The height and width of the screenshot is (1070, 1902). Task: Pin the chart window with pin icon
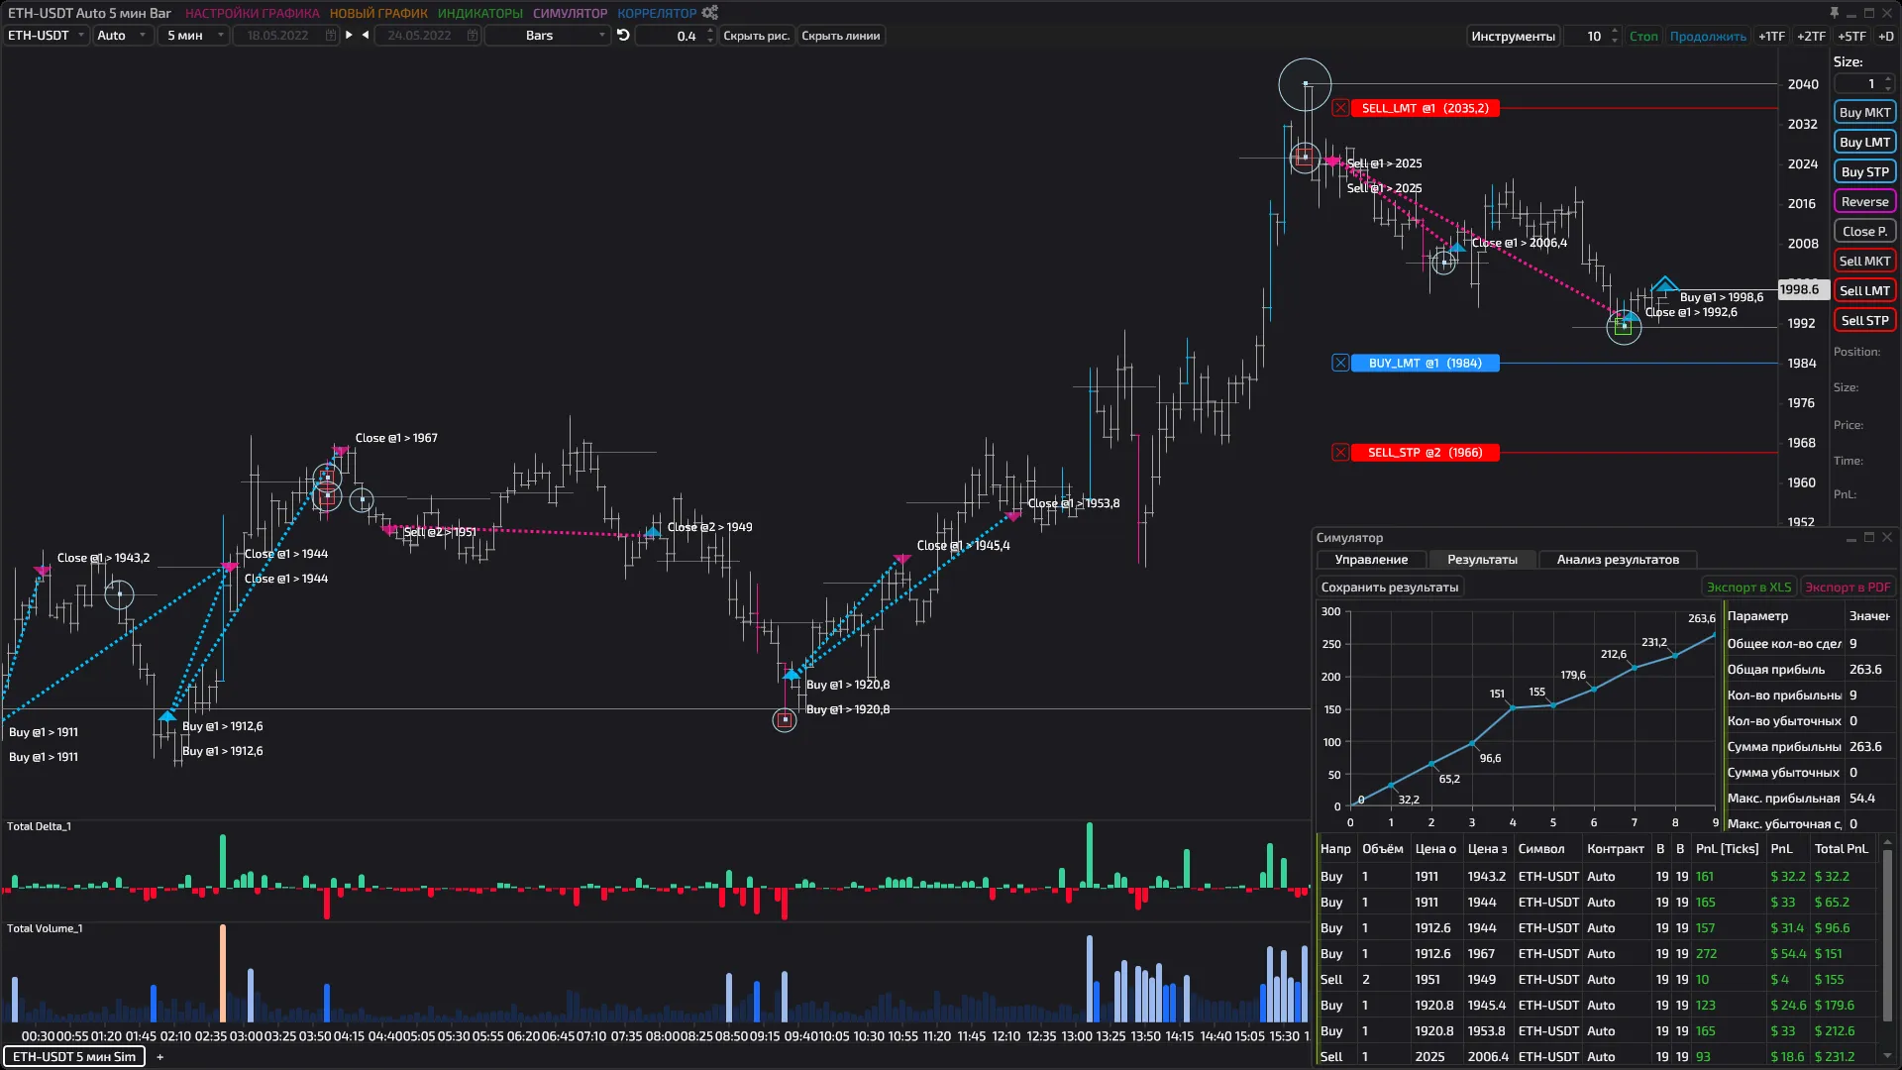tap(1834, 13)
